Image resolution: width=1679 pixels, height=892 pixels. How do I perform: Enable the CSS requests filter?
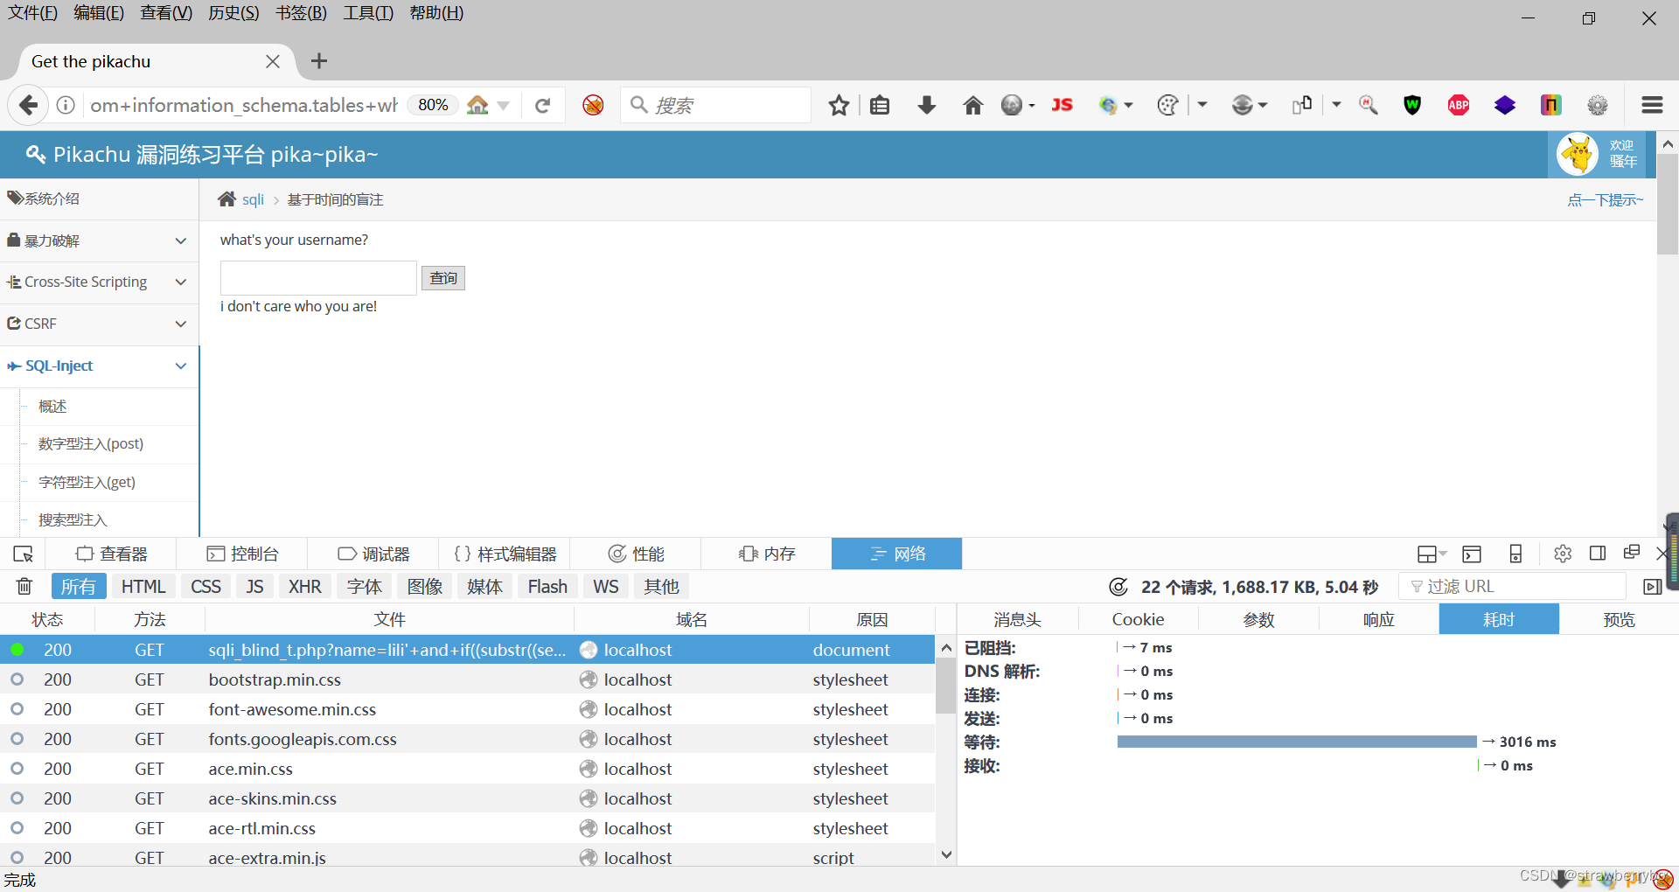pos(205,586)
